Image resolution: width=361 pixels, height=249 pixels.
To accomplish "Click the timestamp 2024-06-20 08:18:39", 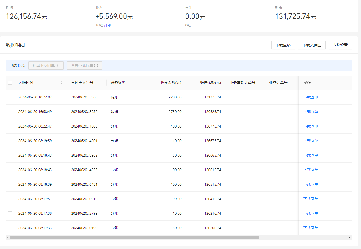I will pyautogui.click(x=35, y=184).
